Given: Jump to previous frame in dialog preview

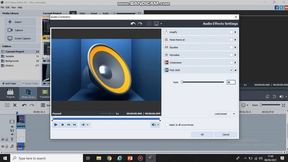Looking at the screenshot, I should click(69, 125).
